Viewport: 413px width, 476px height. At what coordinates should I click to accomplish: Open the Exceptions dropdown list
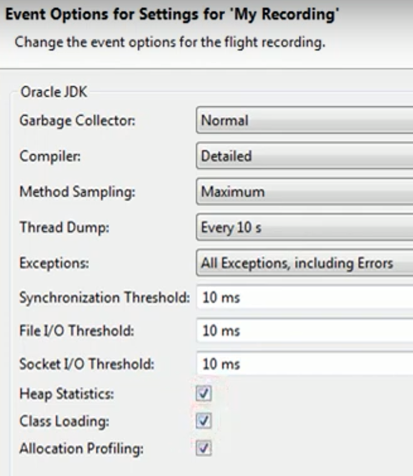[304, 263]
